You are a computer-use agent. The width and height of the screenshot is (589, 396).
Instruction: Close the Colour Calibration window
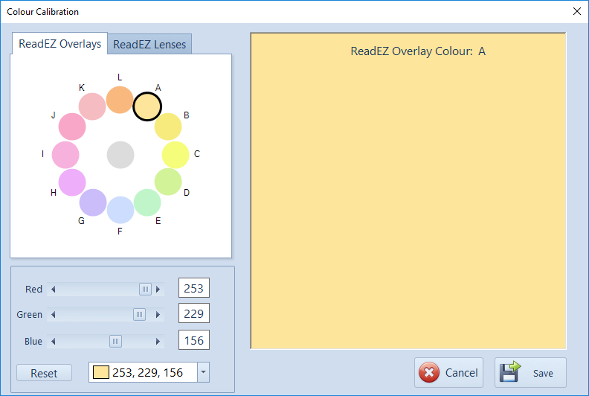(x=576, y=11)
